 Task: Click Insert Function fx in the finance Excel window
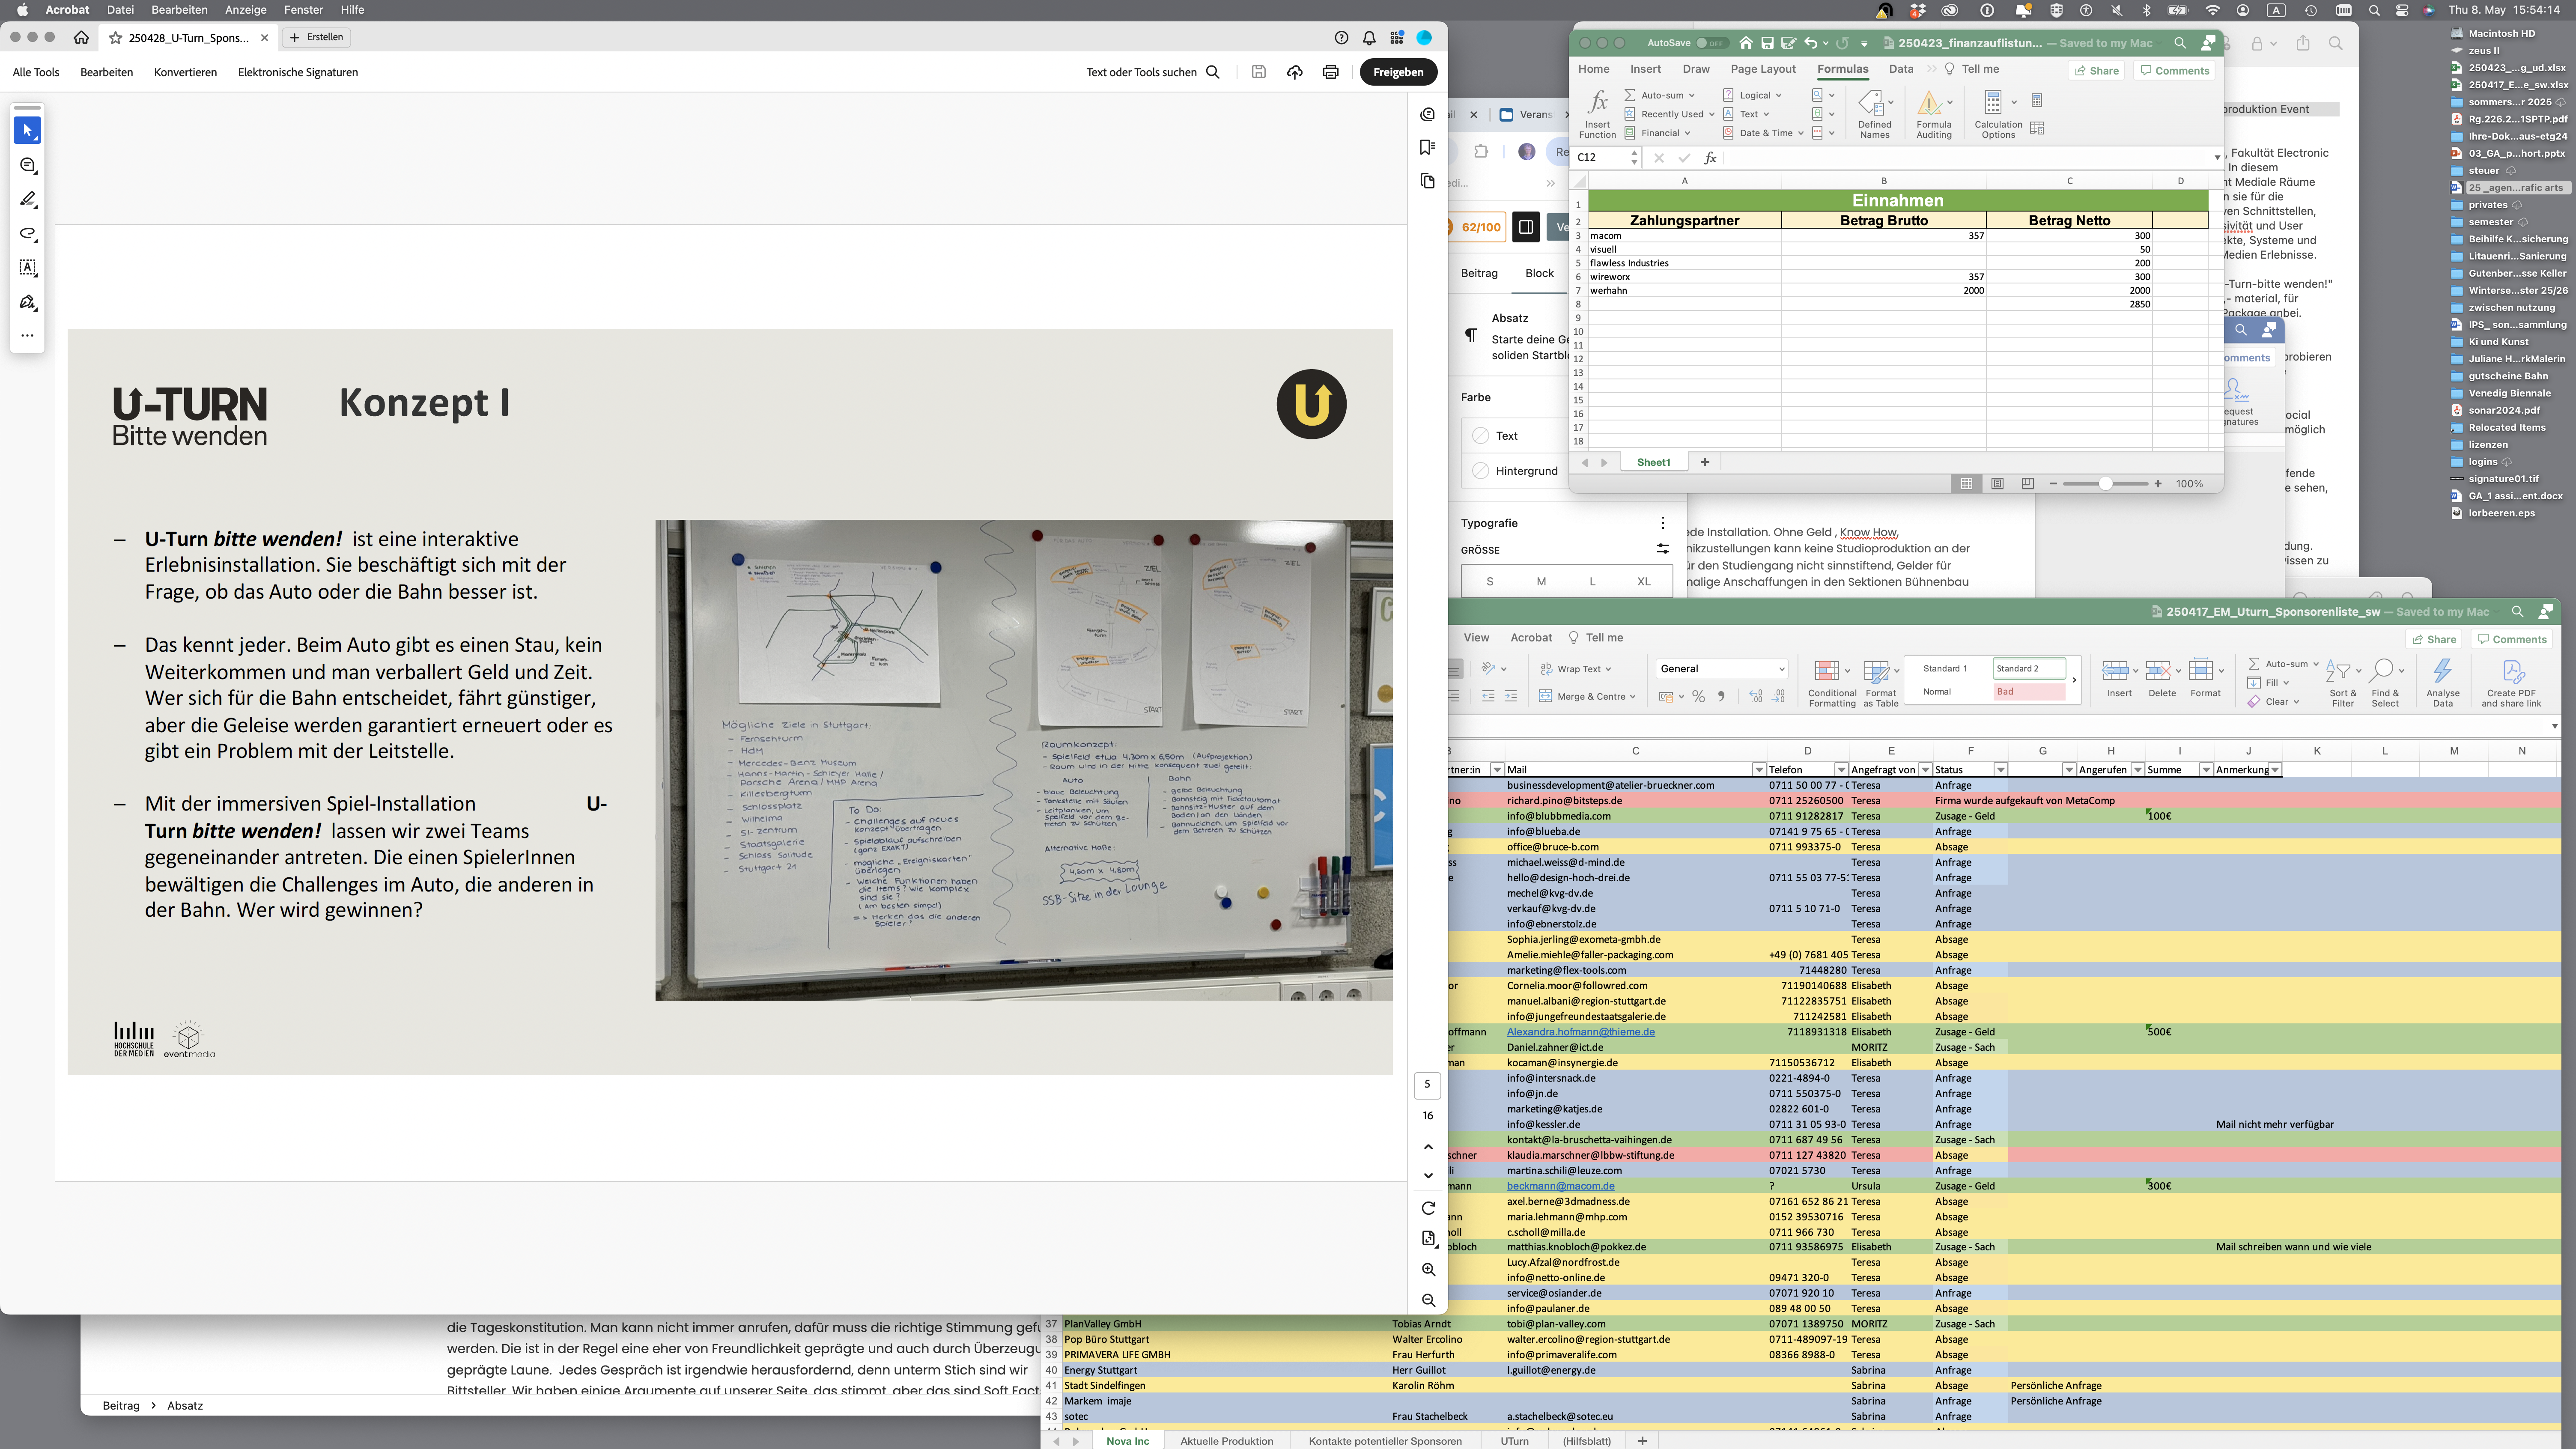(x=1597, y=114)
